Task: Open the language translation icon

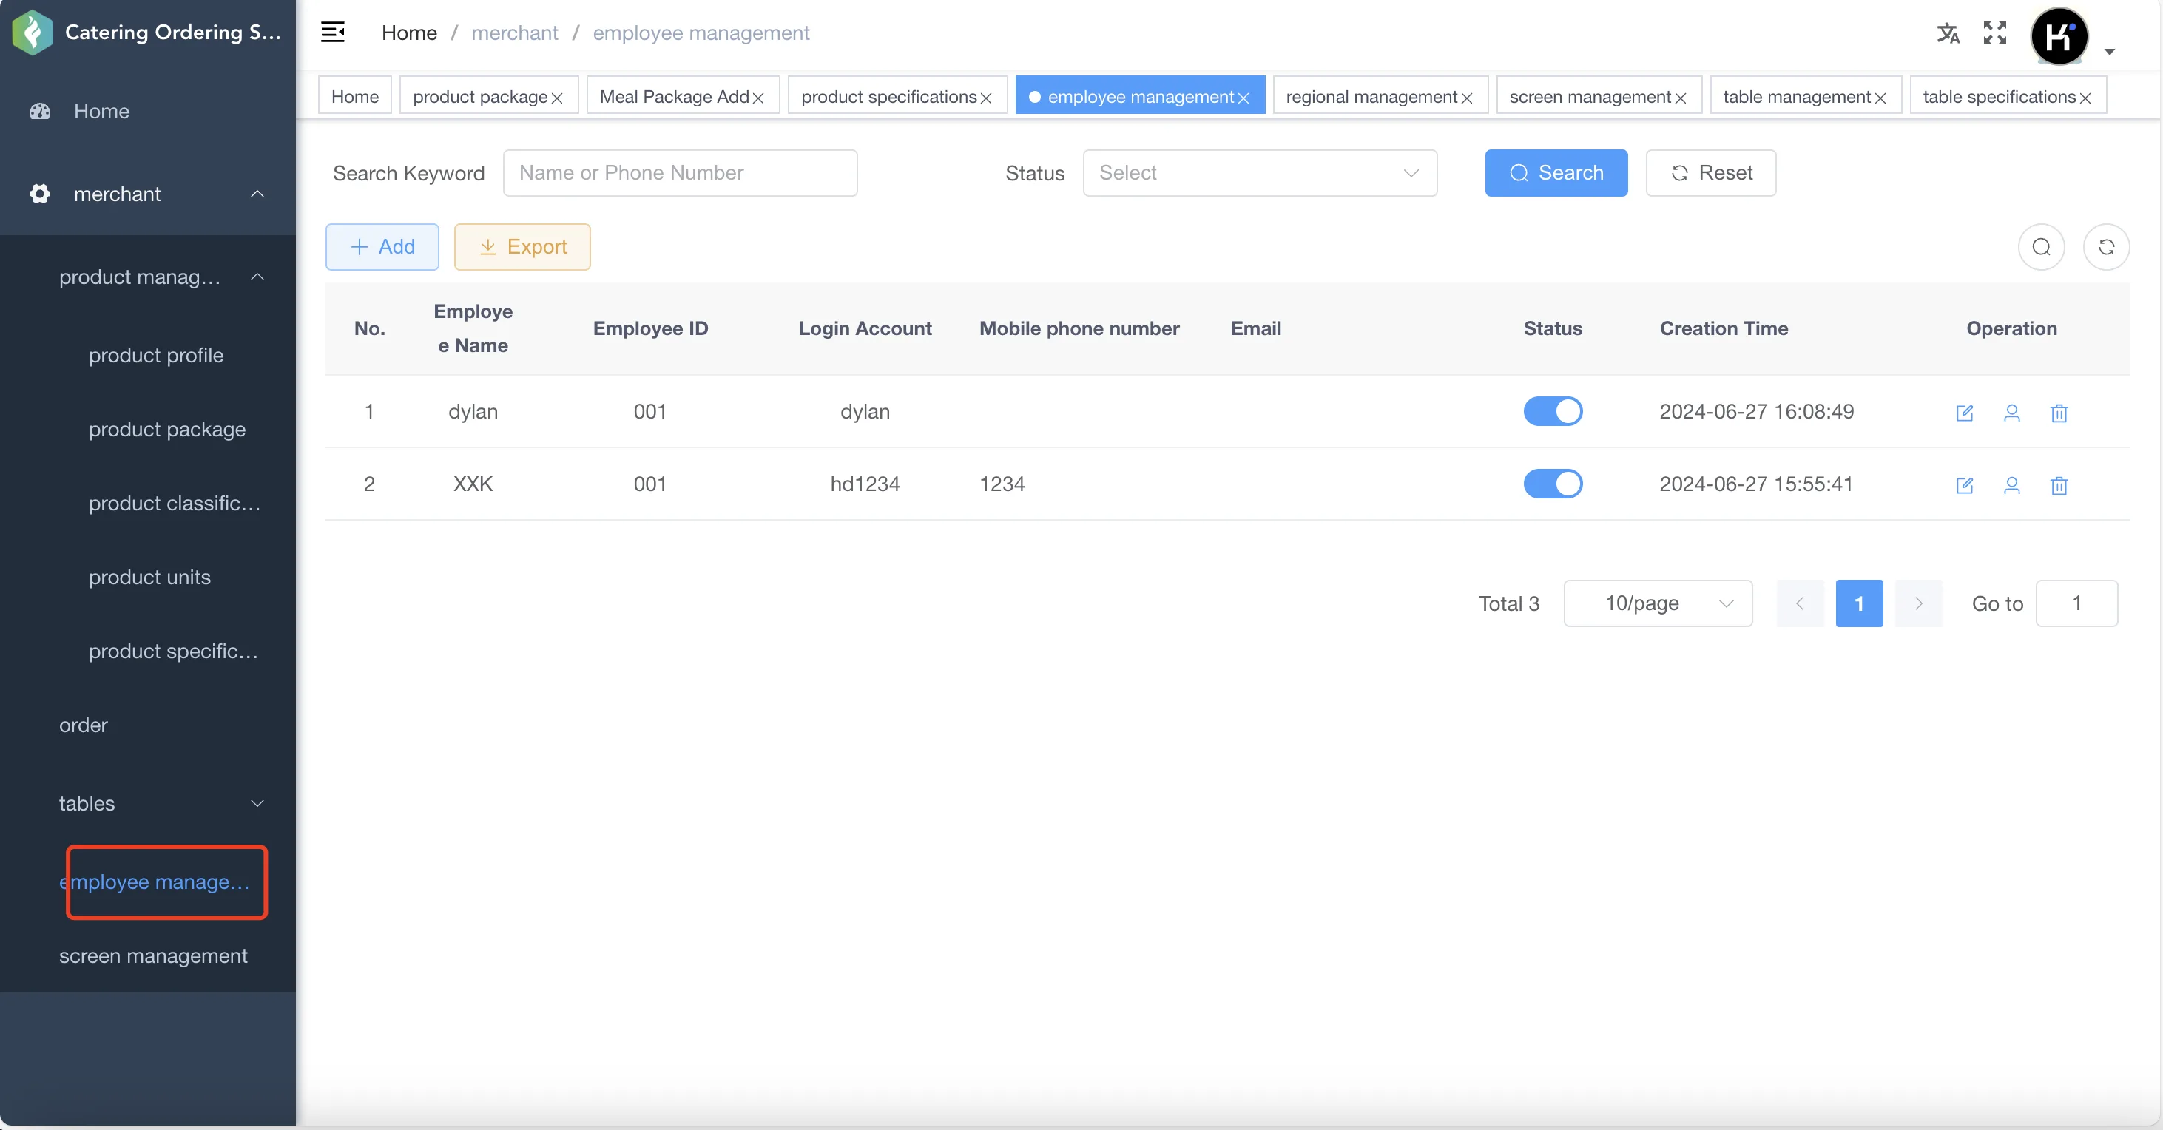Action: click(x=1948, y=33)
